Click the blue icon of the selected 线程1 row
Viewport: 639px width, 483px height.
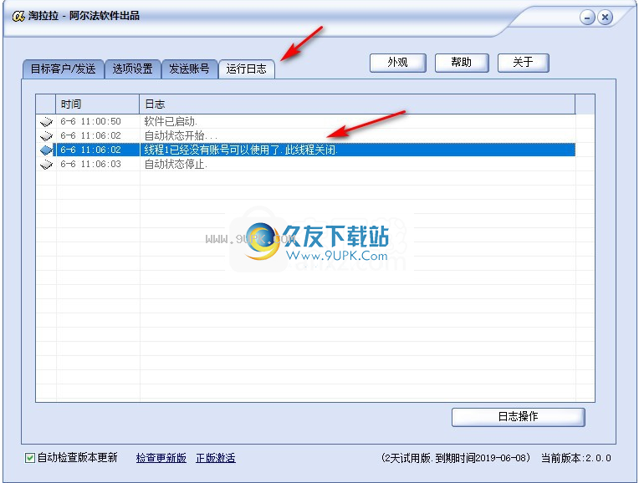47,150
